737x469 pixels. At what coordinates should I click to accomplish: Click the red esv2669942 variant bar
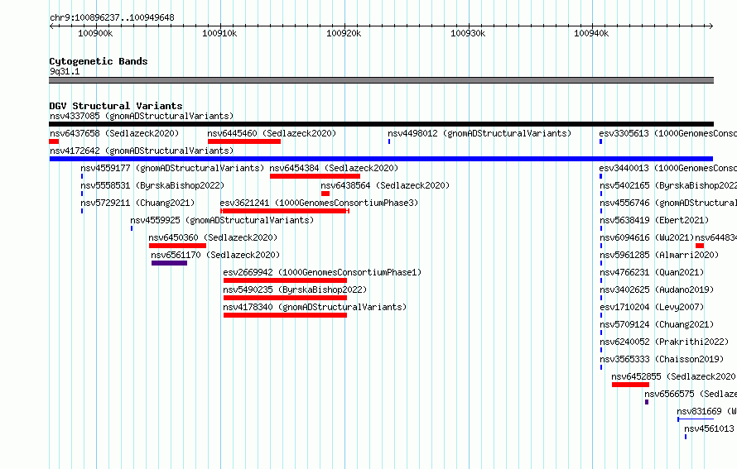tap(286, 280)
